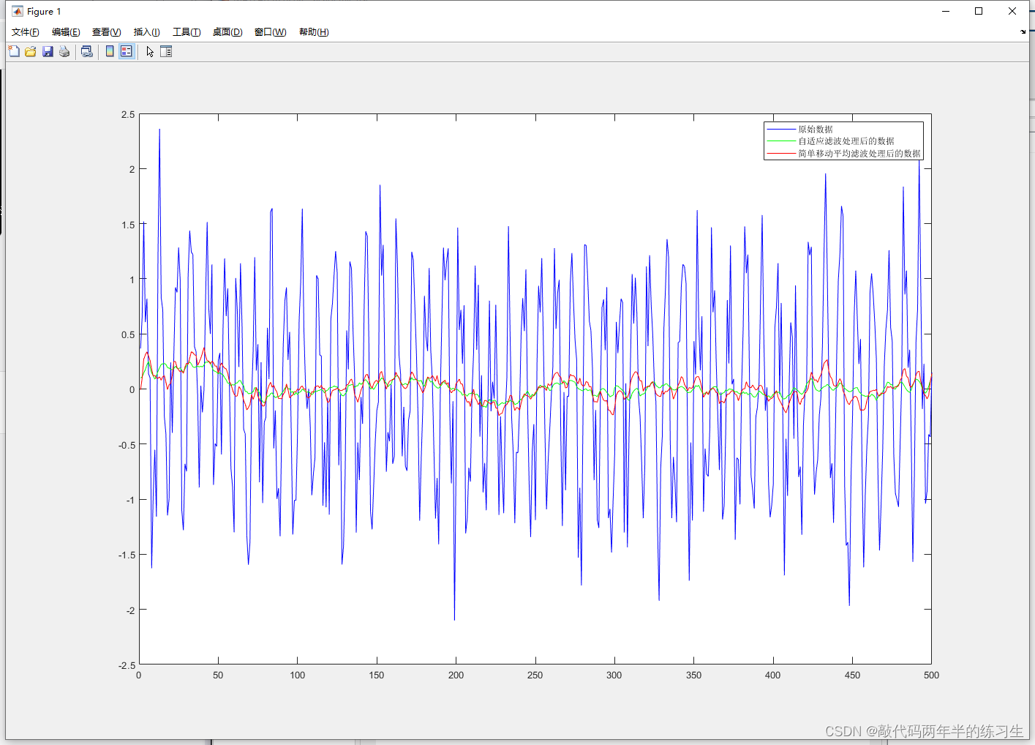Select the 自适应滤波处理后的数据 legend entry

[x=846, y=141]
